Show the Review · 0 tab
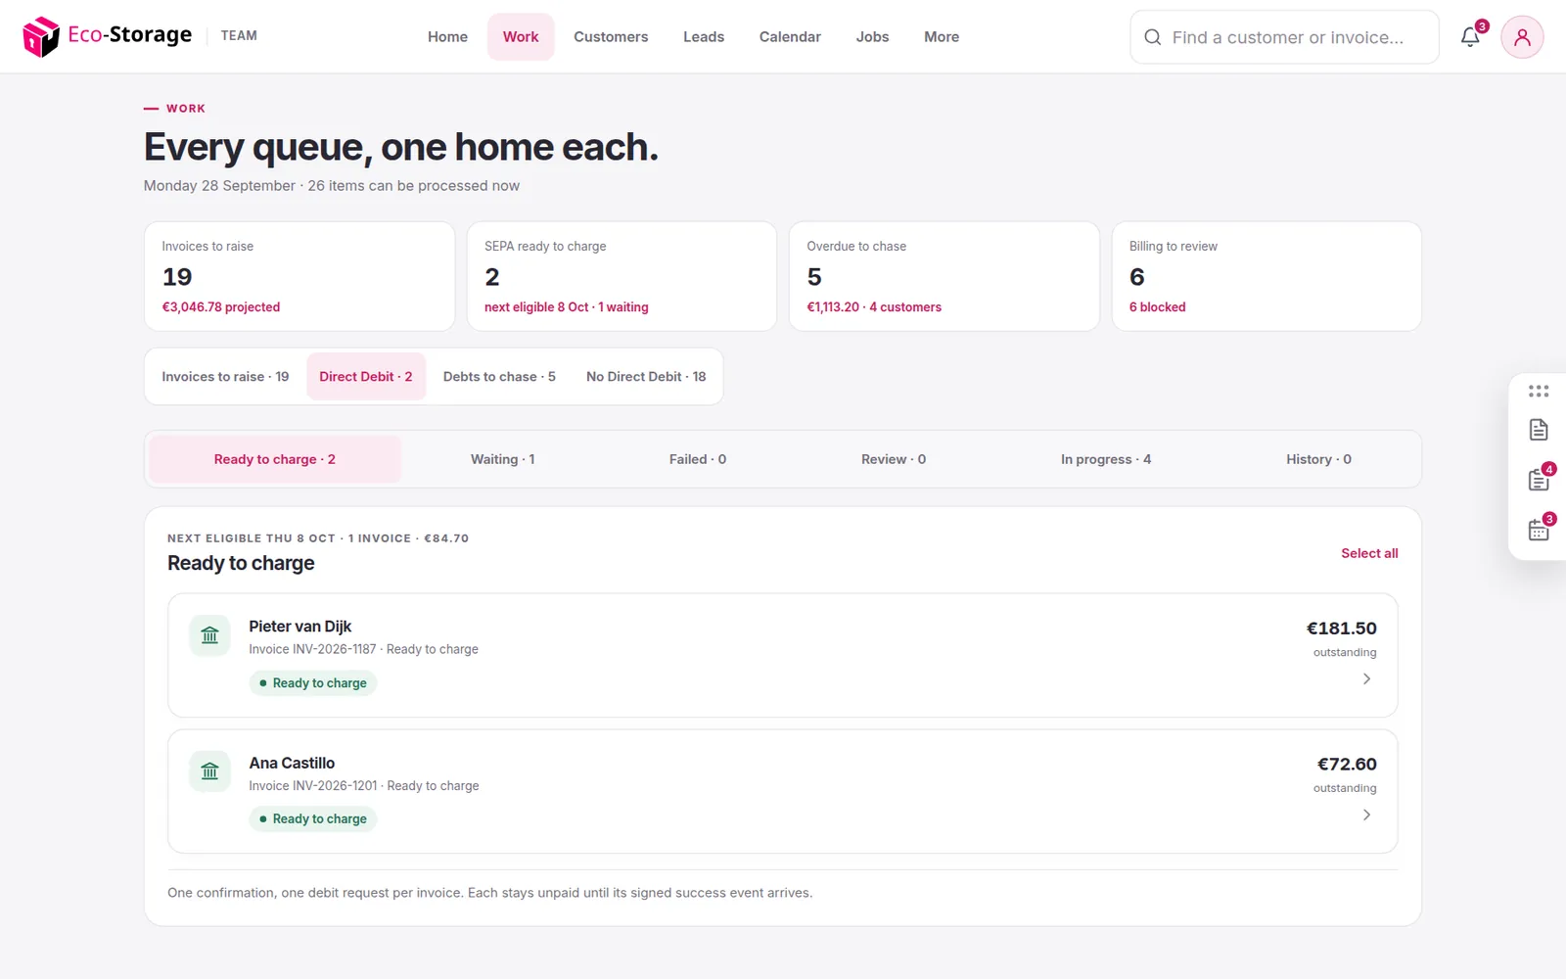The height and width of the screenshot is (979, 1566). coord(894,459)
